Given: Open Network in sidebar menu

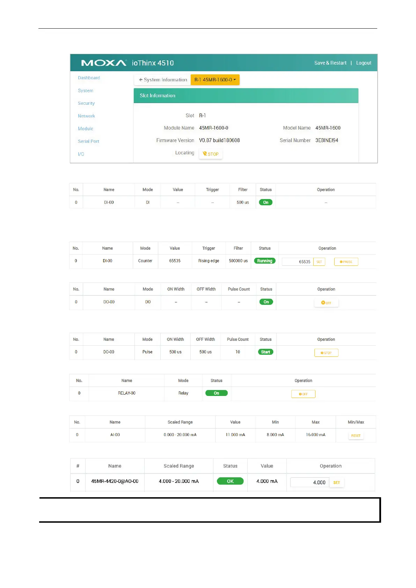Looking at the screenshot, I should (x=86, y=116).
